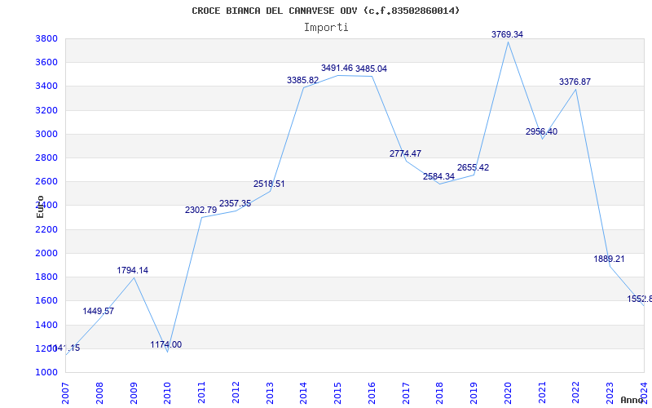Select the 3485.04 data label
This screenshot has width=652, height=408.
pos(371,69)
